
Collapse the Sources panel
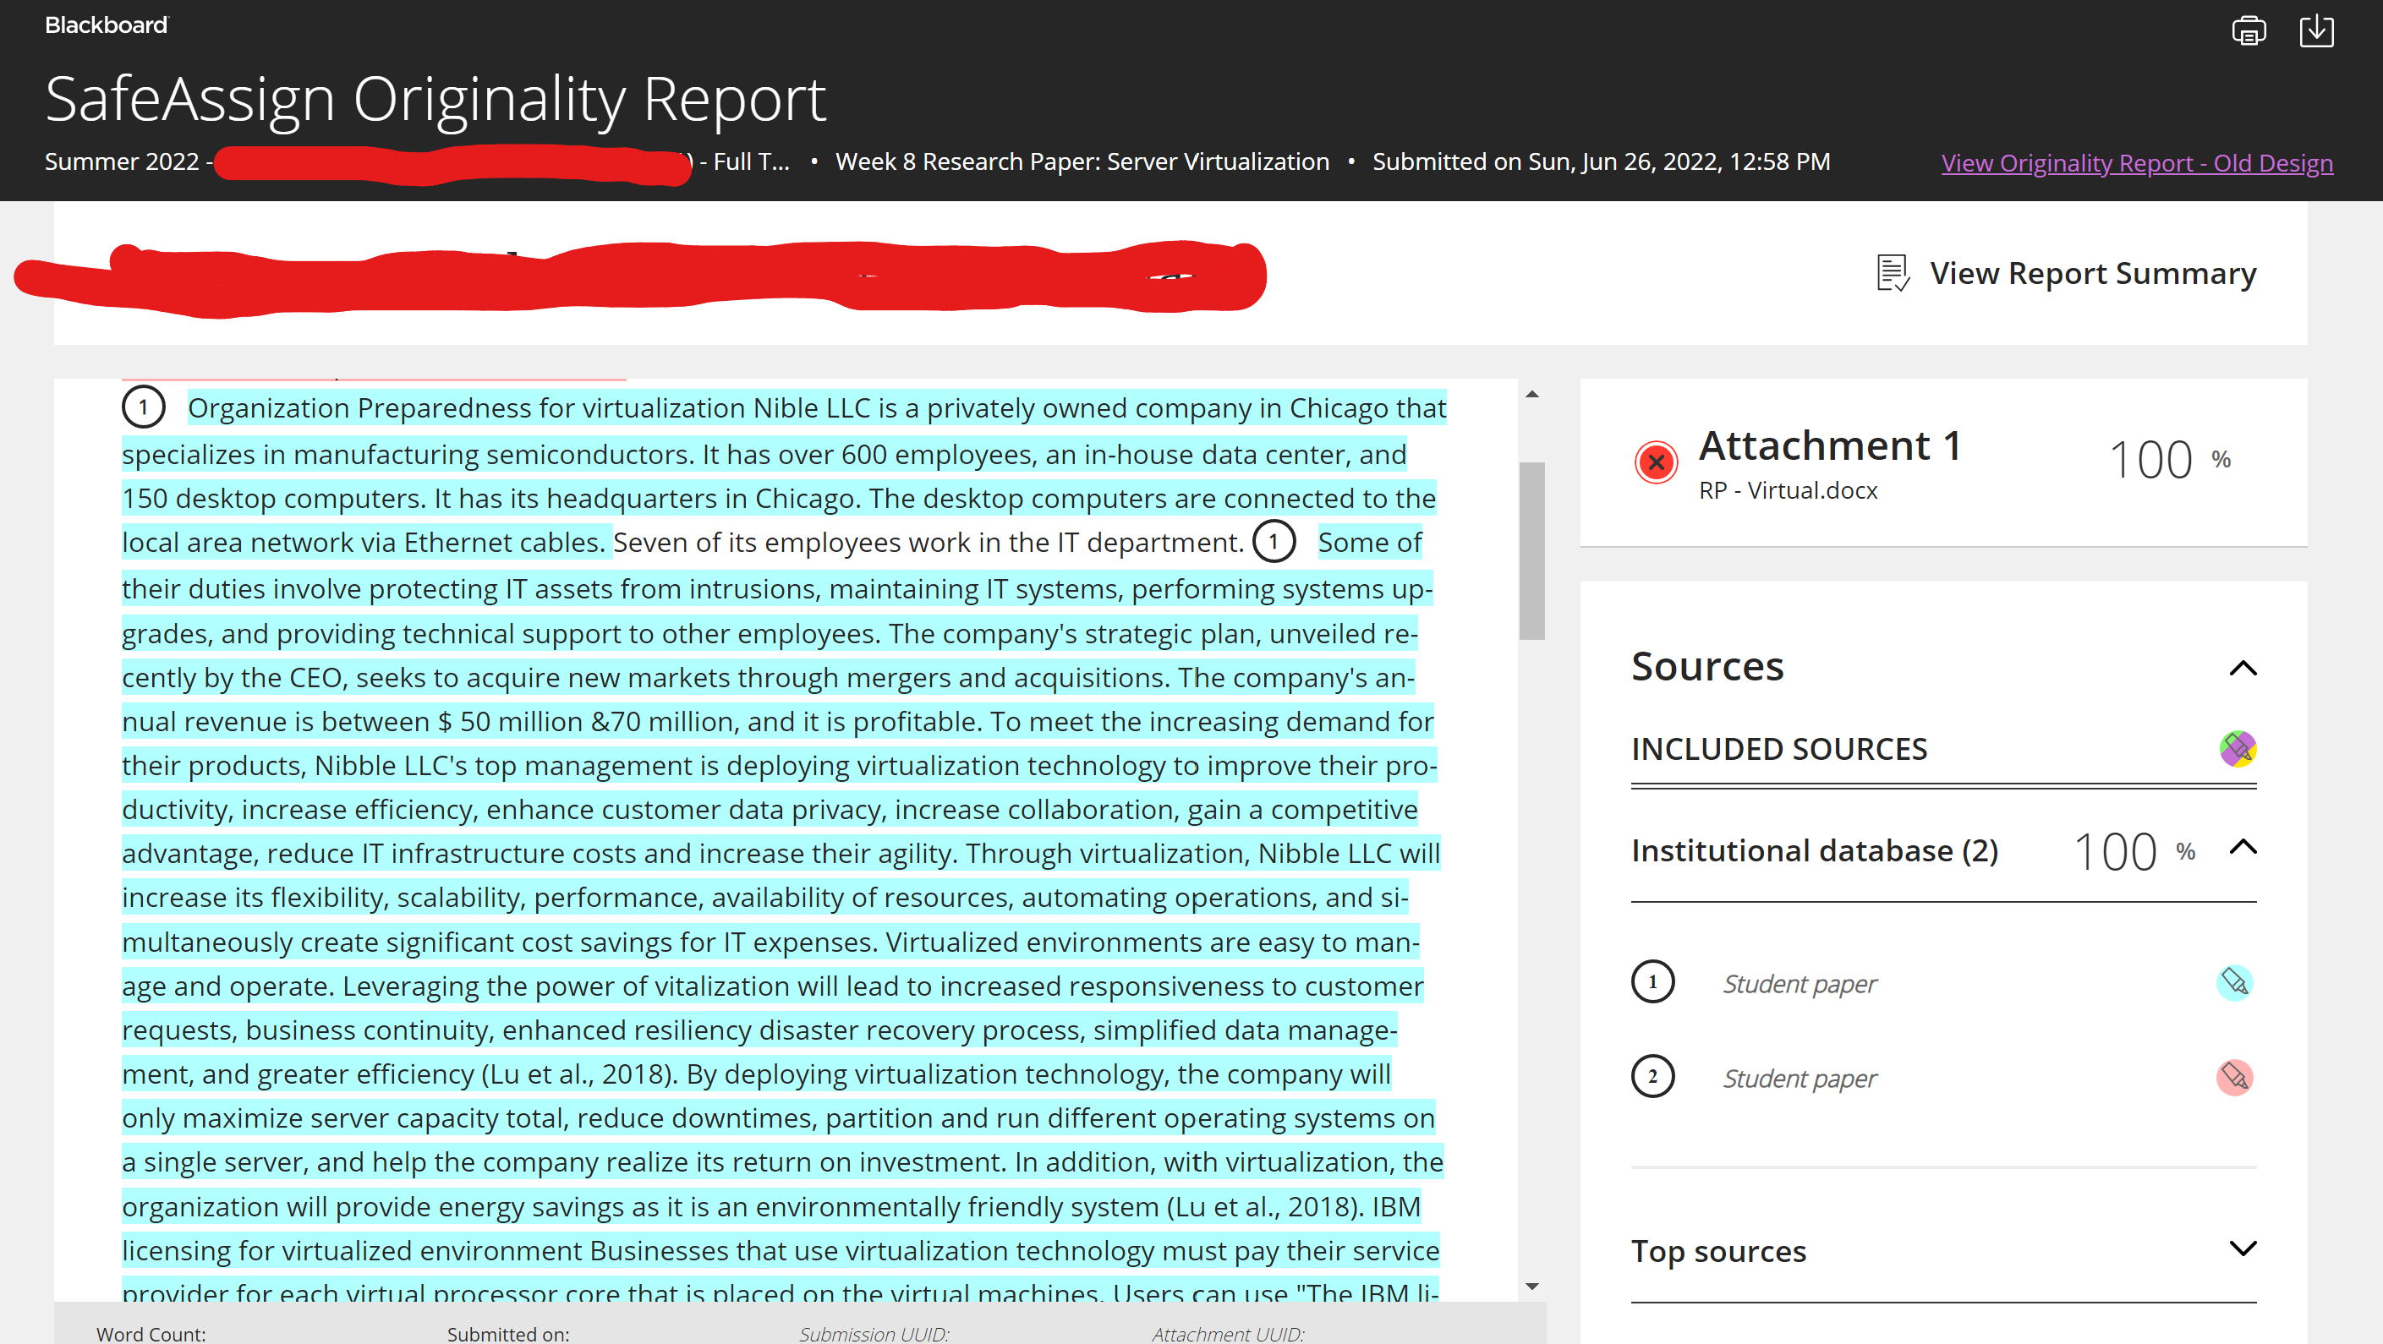[x=2243, y=668]
